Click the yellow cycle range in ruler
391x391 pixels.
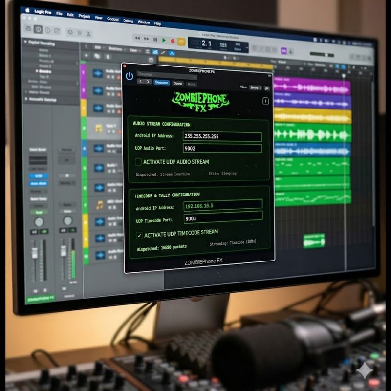point(215,63)
